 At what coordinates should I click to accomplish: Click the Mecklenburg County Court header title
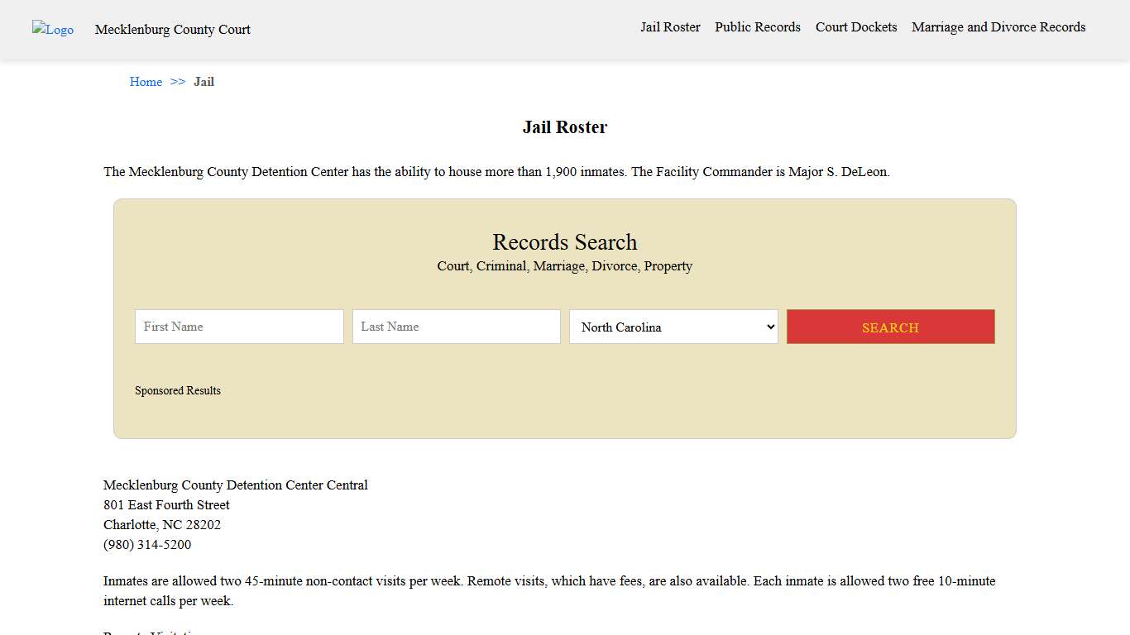(172, 30)
